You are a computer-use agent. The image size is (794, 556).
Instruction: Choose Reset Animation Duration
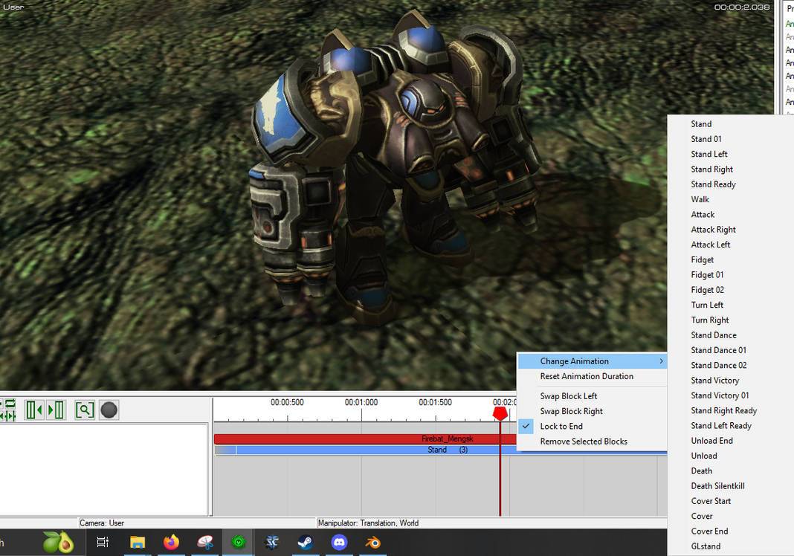[x=587, y=376]
